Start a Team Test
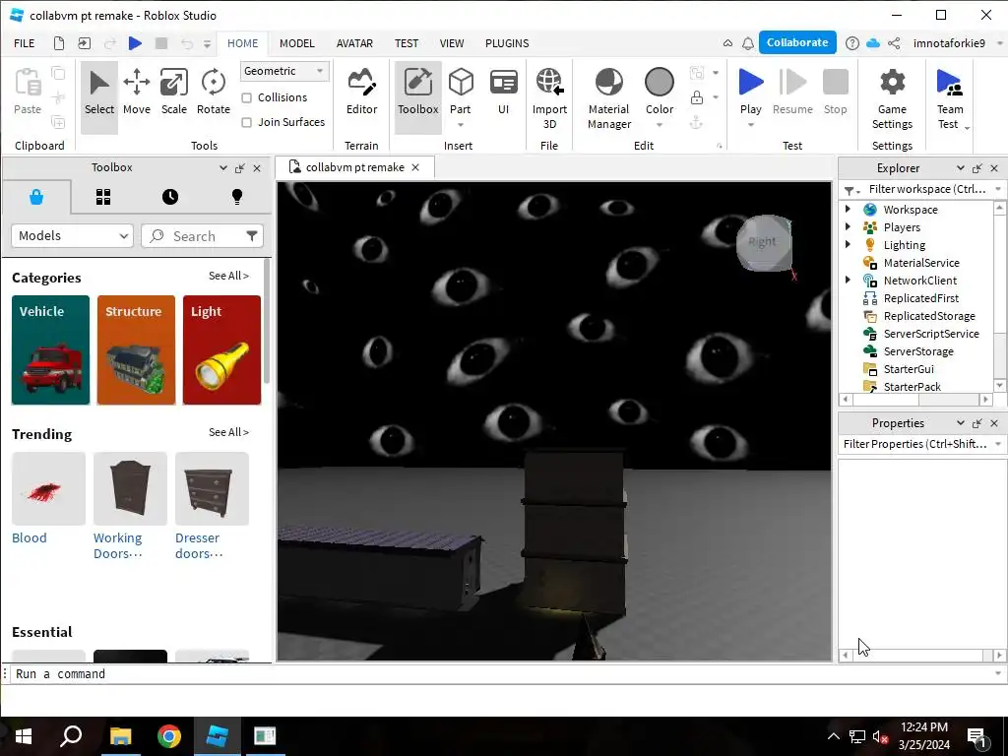Viewport: 1008px width, 756px height. click(x=950, y=98)
